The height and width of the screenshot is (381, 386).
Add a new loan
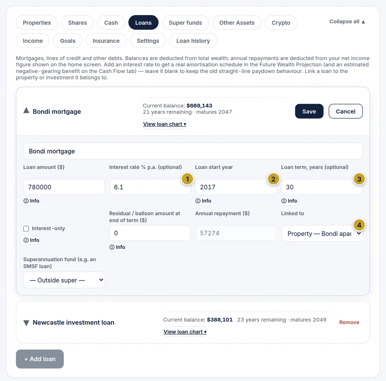tap(40, 359)
